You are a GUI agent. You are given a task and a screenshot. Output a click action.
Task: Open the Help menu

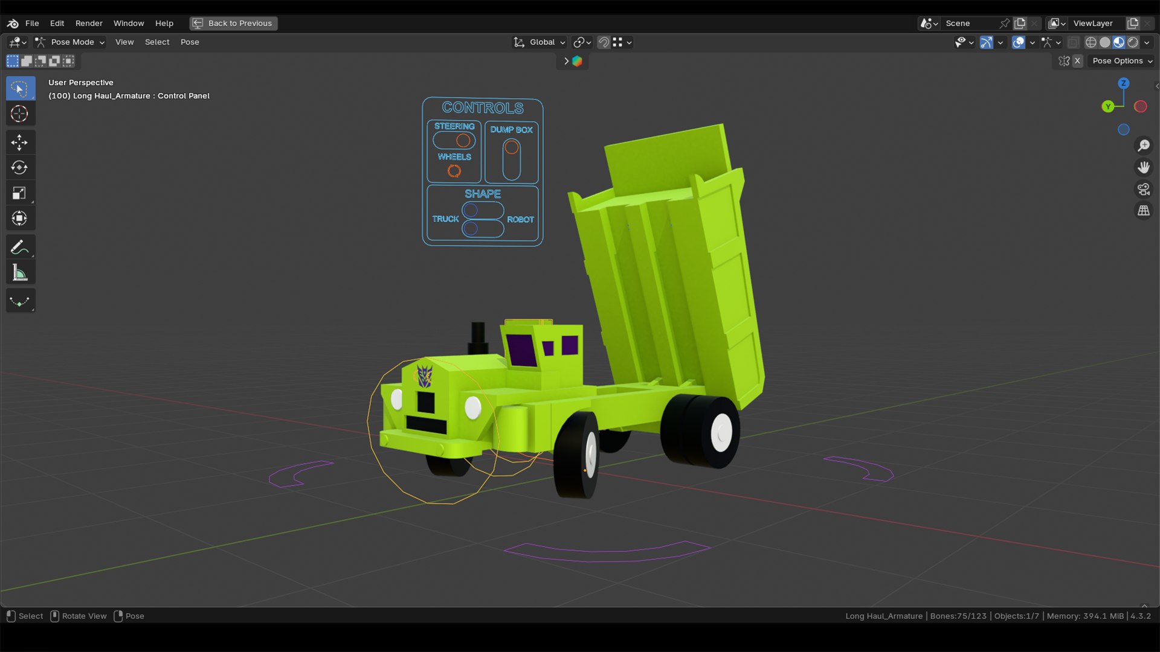[x=164, y=24]
